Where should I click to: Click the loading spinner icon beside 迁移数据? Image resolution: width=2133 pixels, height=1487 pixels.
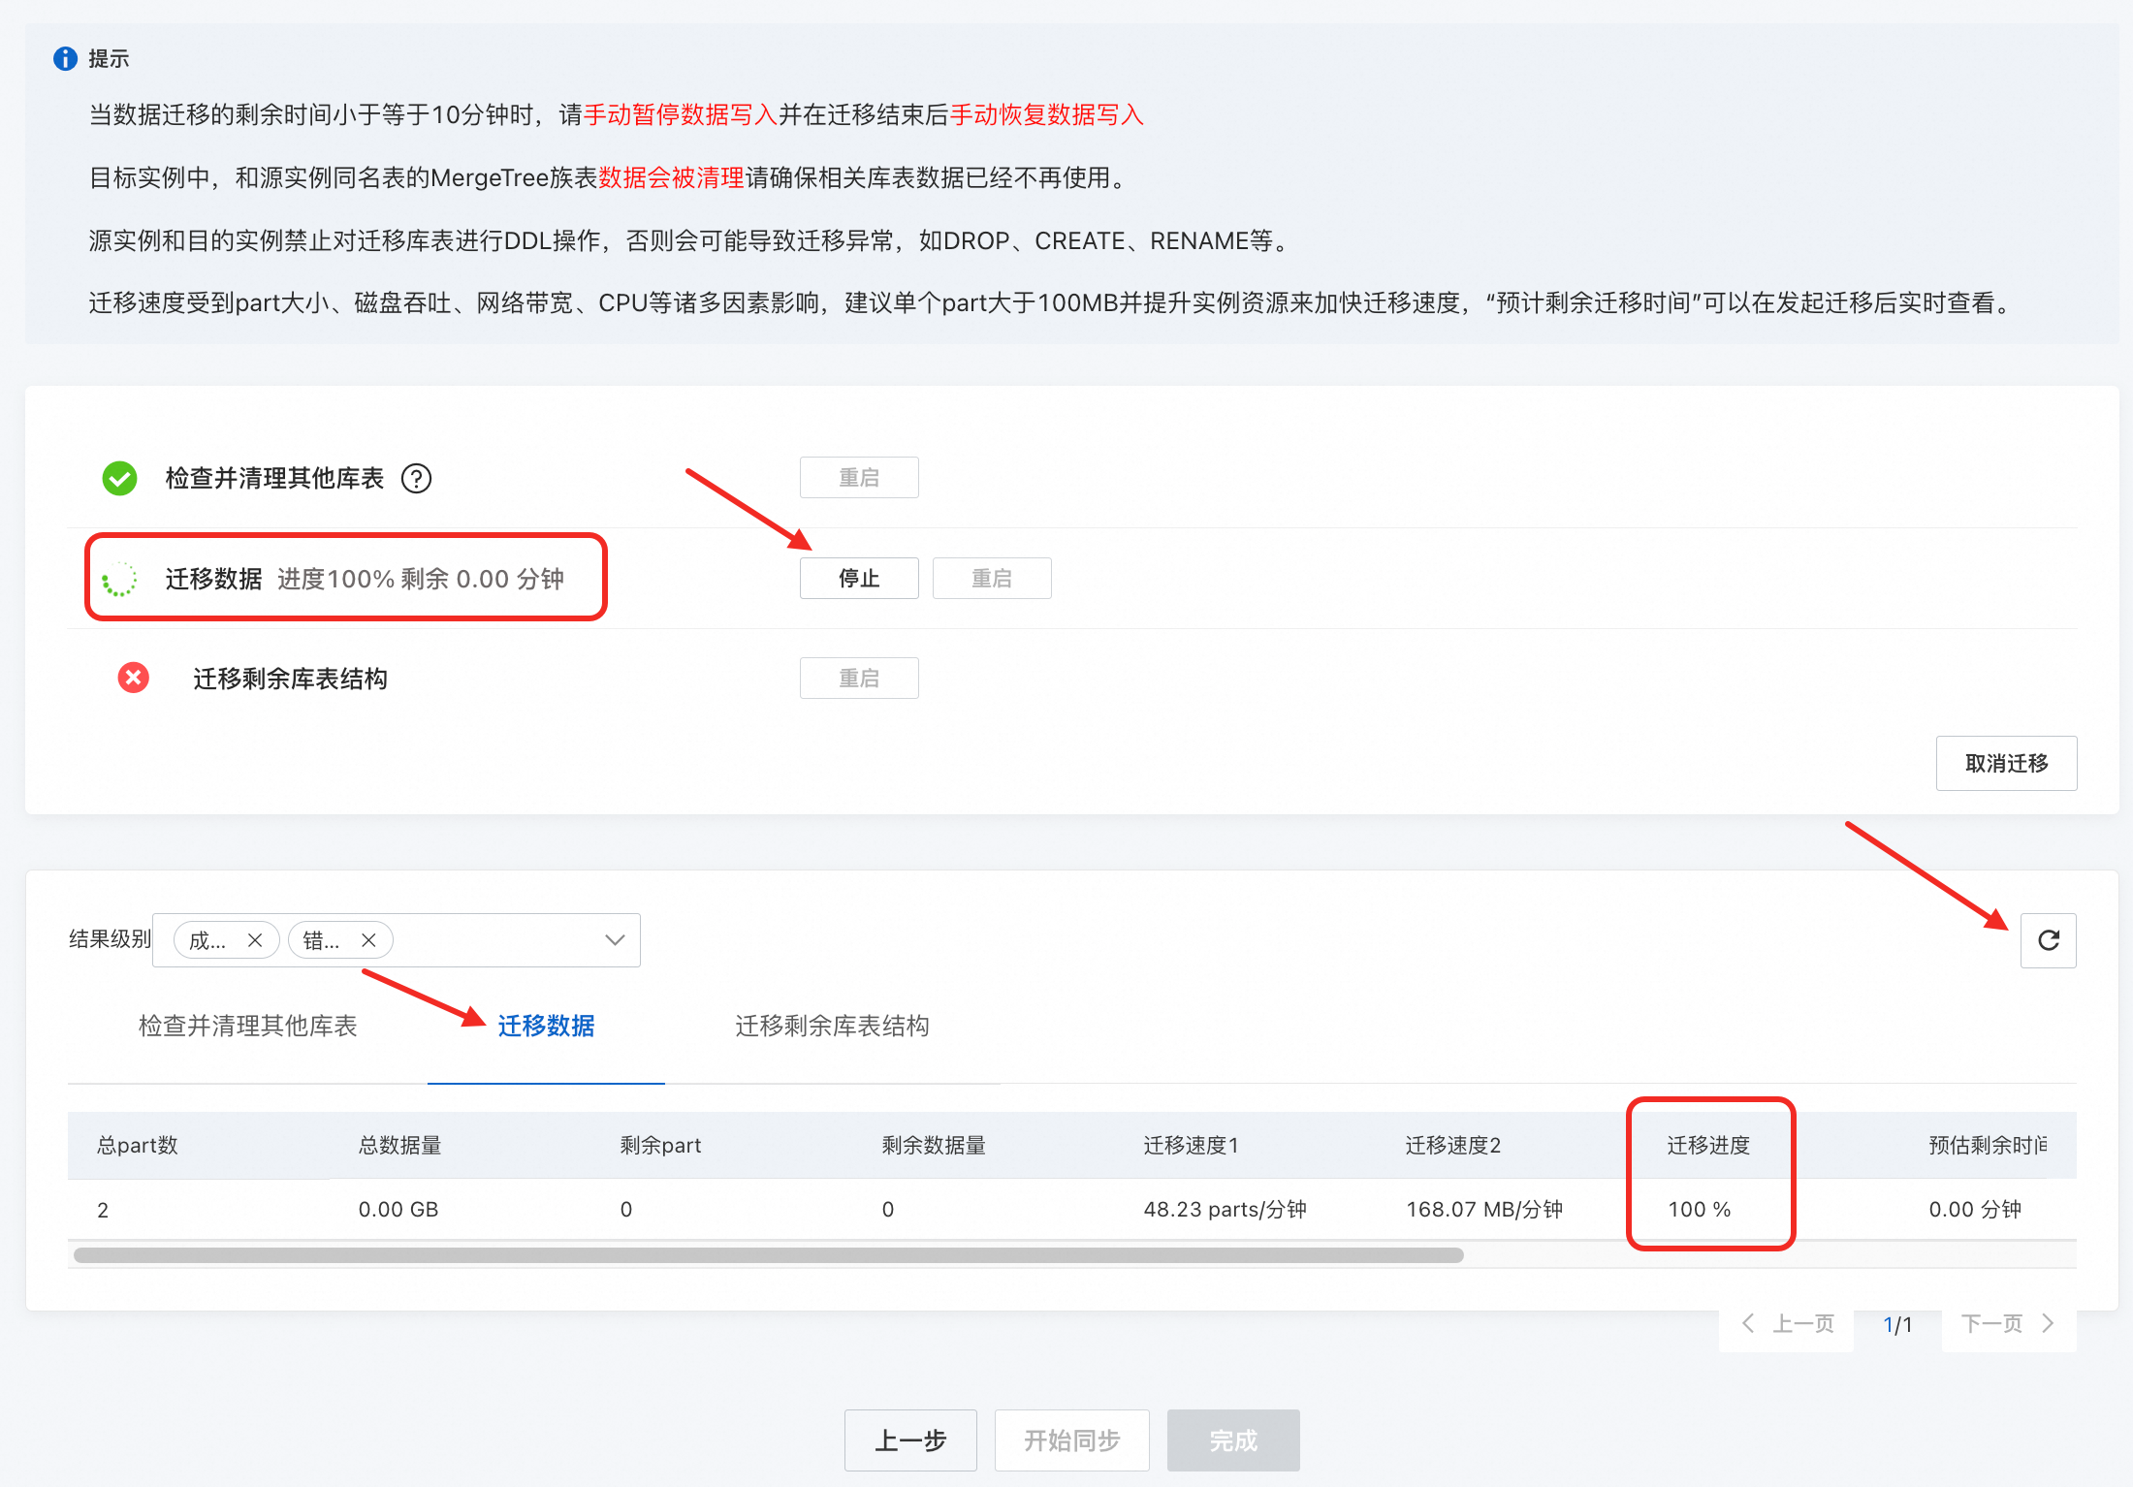120,580
